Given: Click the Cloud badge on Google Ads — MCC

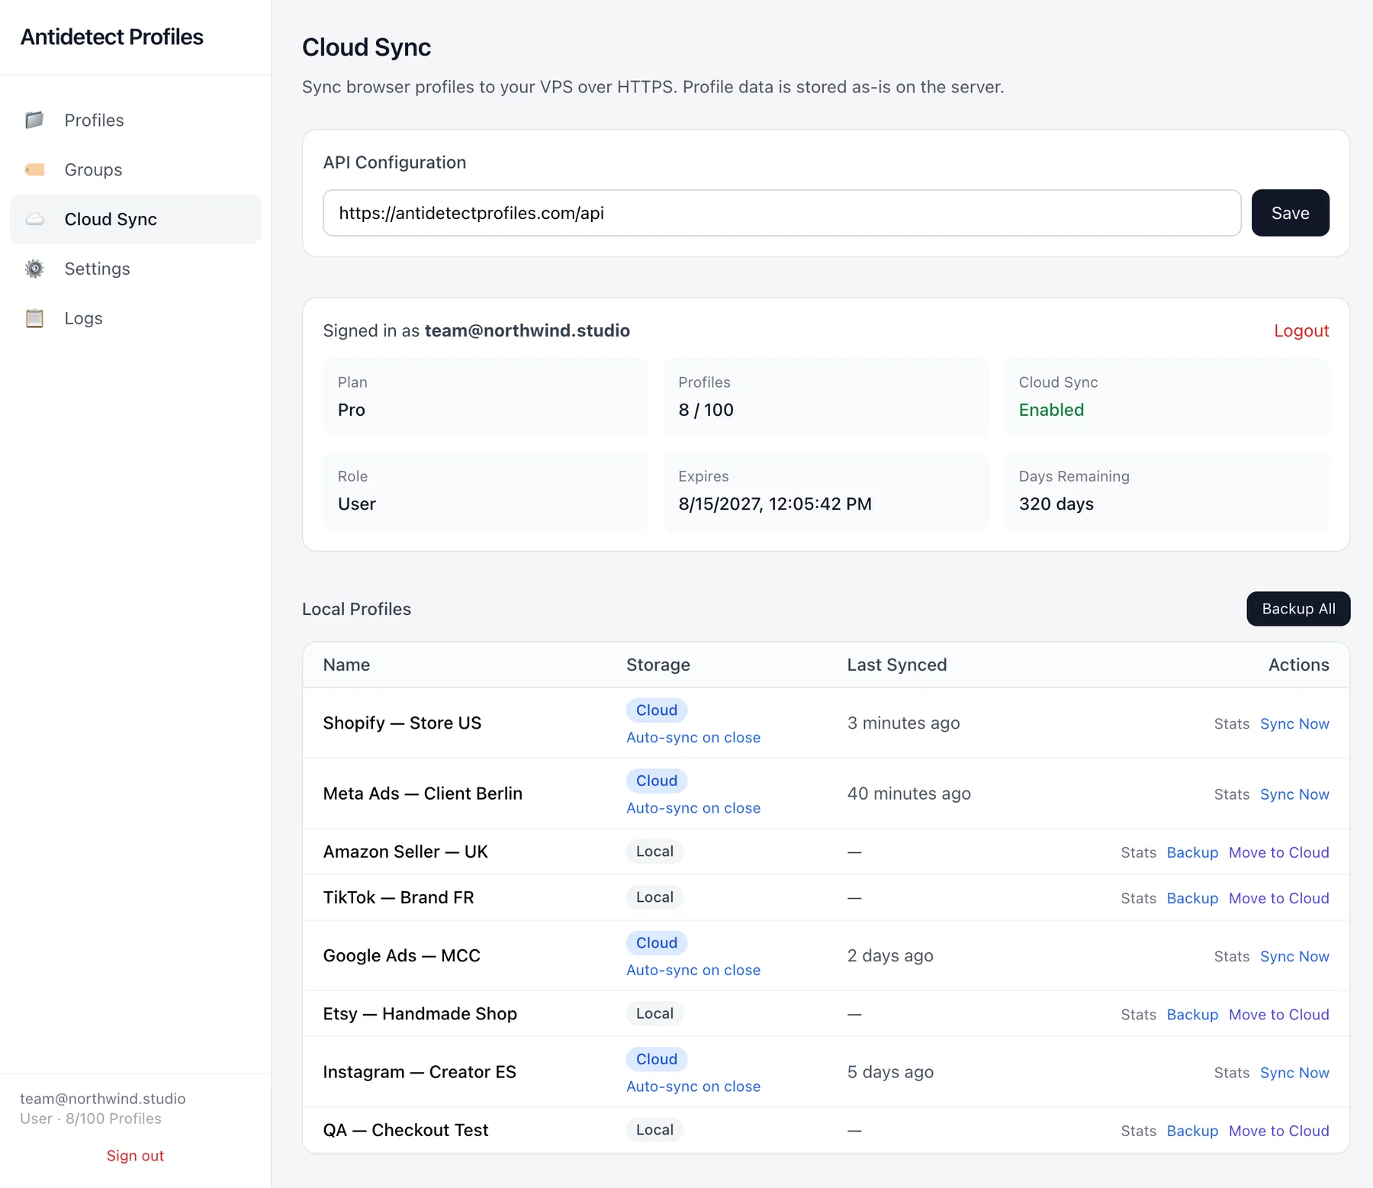Looking at the screenshot, I should coord(657,943).
